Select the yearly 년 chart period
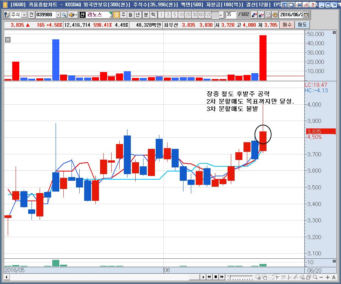Image resolution: width=341 pixels, height=284 pixels. coord(138,15)
